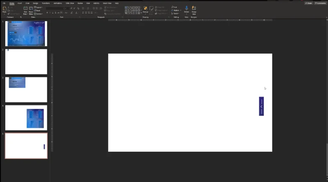Click the Share button
The height and width of the screenshot is (182, 328).
pyautogui.click(x=309, y=3)
